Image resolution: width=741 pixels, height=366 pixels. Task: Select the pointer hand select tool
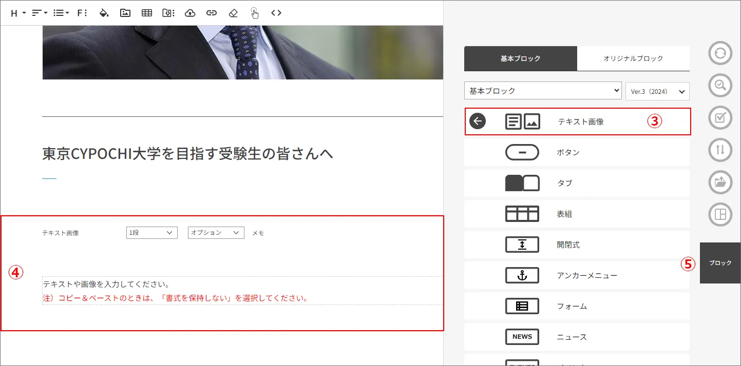coord(255,13)
